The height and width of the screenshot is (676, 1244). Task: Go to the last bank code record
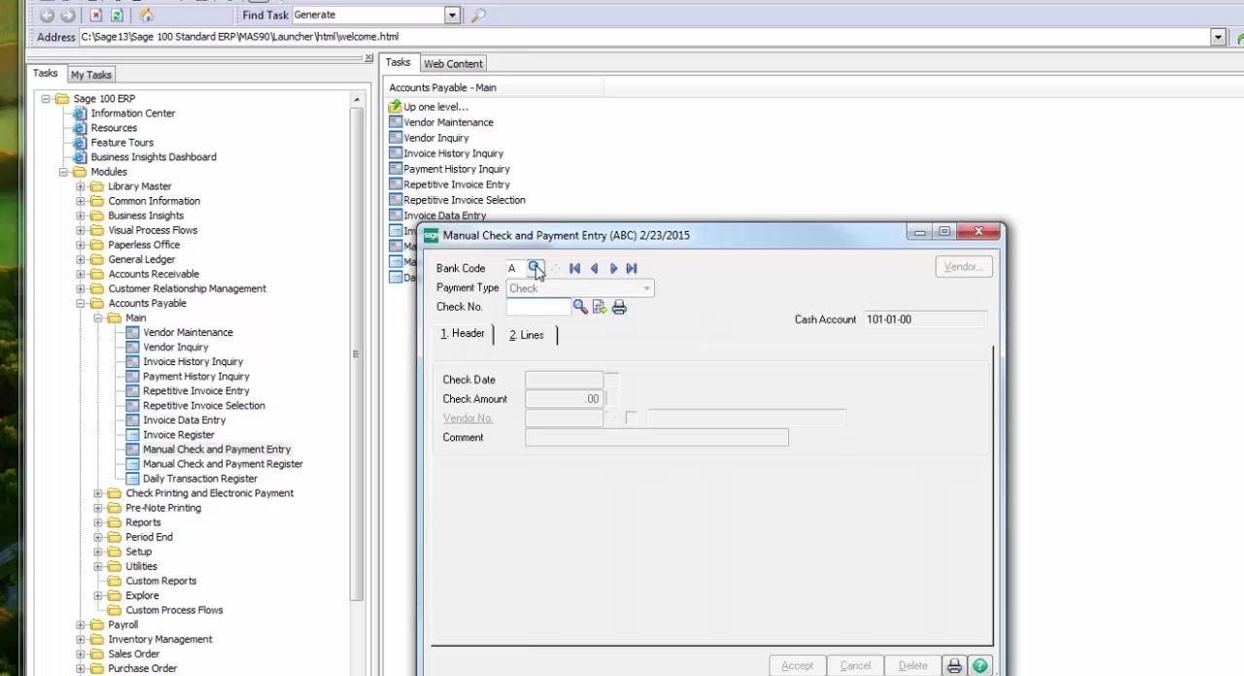coord(632,268)
